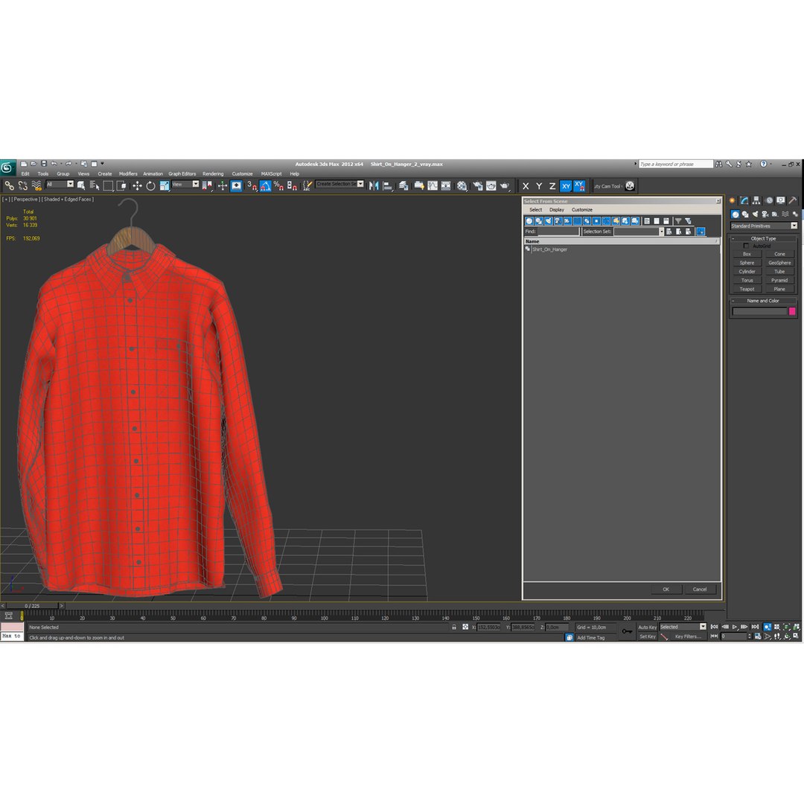This screenshot has width=804, height=804.
Task: Open the View reference coordinate dropdown
Action: click(x=185, y=184)
